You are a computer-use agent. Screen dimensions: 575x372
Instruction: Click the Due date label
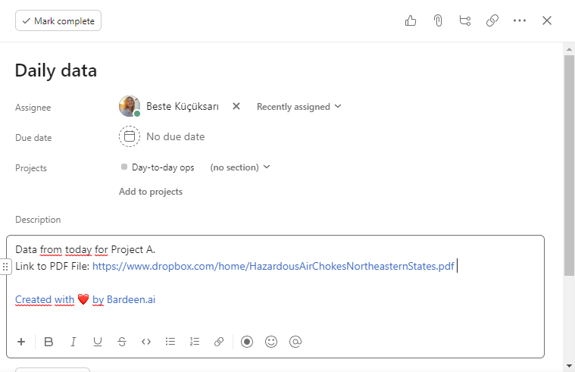click(33, 138)
